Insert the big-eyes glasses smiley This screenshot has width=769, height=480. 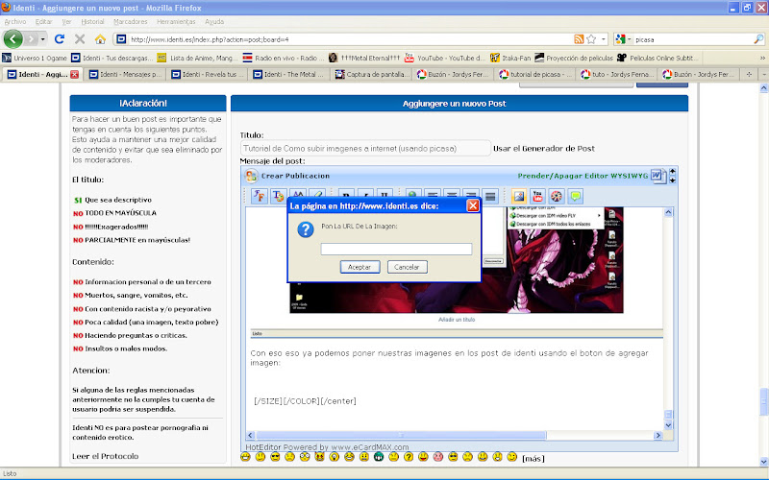[x=305, y=457]
